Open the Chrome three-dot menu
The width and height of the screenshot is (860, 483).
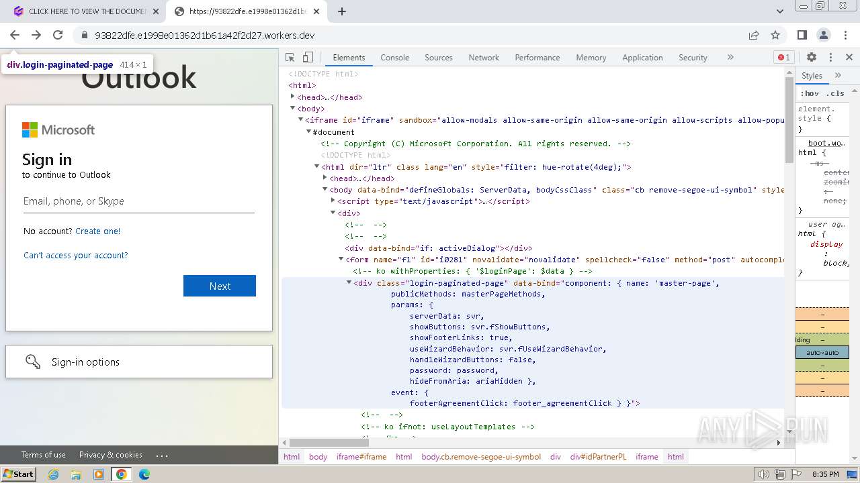[x=845, y=35]
